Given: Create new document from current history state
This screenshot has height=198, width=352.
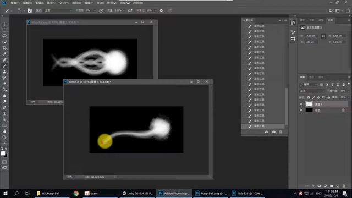Looking at the screenshot, I should [266, 132].
